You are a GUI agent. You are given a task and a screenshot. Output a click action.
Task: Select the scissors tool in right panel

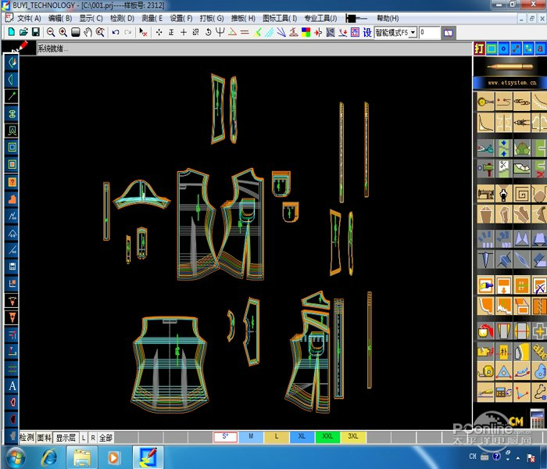[484, 147]
